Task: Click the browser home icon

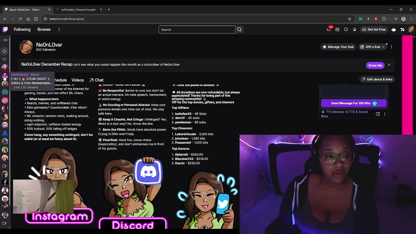Action: [28, 19]
